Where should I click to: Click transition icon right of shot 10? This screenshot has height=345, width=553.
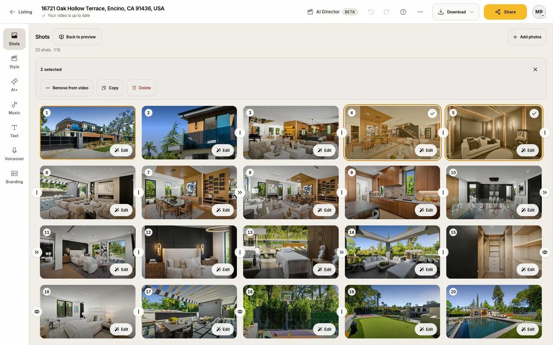545,192
